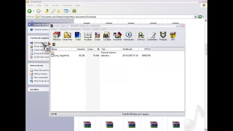The height and width of the screenshot is (131, 233).
Task: Open Explorer Favoritos menu
Action: (55, 5)
